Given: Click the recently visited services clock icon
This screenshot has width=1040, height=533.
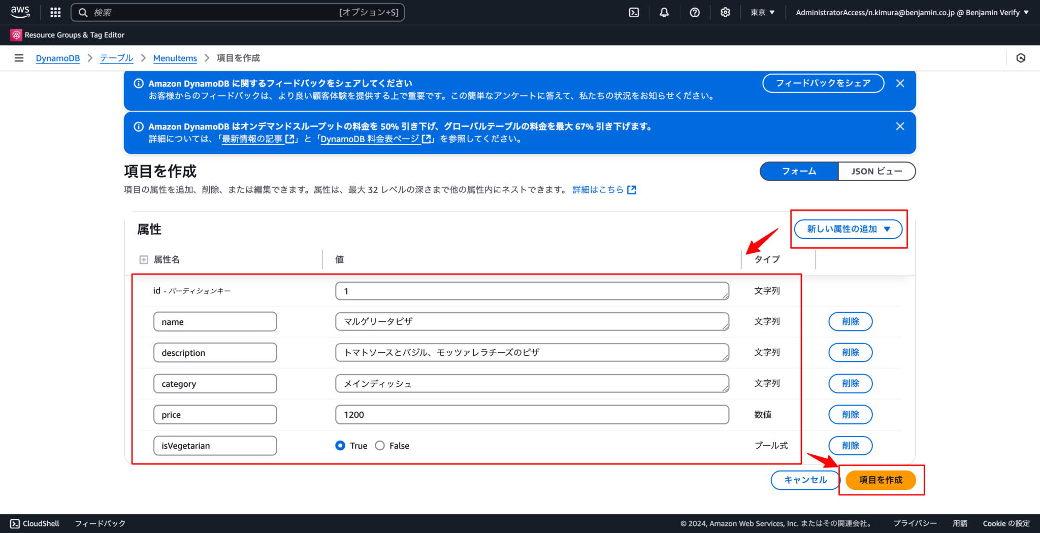Looking at the screenshot, I should click(x=1021, y=58).
